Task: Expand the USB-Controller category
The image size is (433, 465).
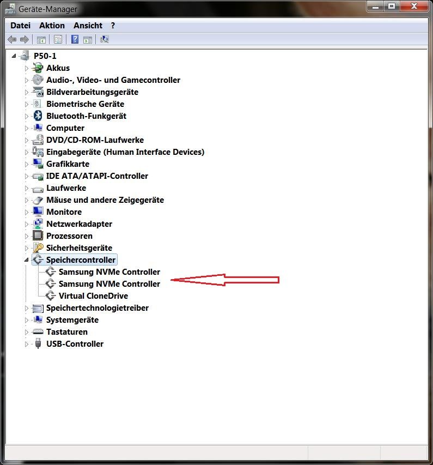Action: pyautogui.click(x=26, y=344)
